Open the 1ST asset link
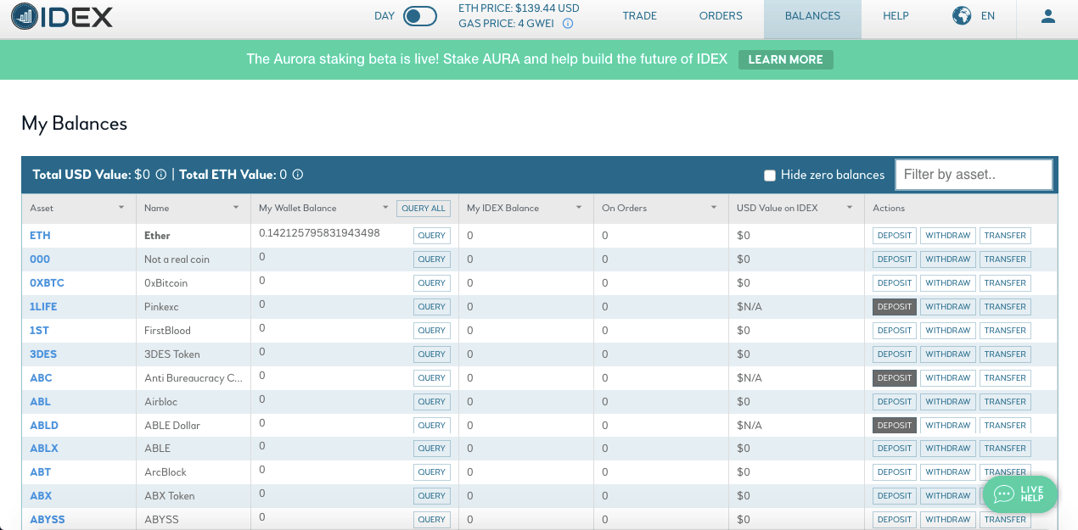This screenshot has height=530, width=1078. click(39, 331)
